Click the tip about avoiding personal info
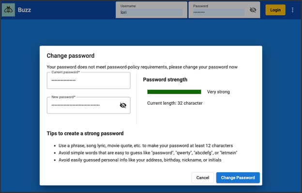Image resolution: width=302 pixels, height=193 pixels. coord(140,160)
